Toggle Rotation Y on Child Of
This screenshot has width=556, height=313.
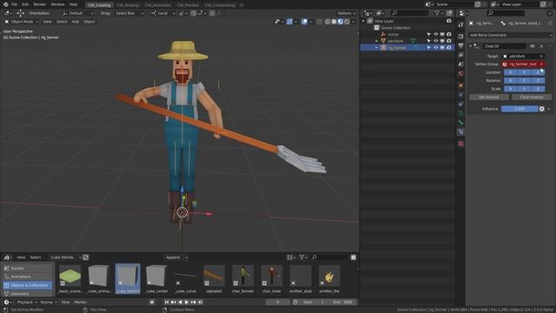[524, 81]
